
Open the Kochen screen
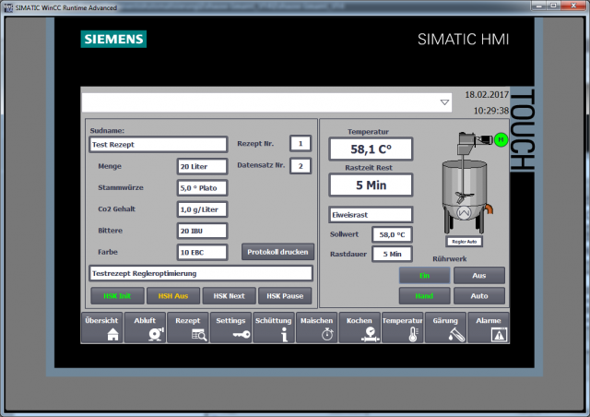tap(360, 328)
